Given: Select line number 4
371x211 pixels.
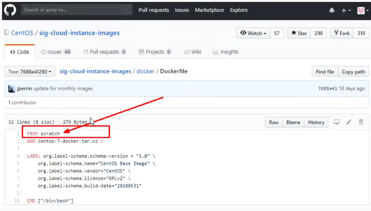Looking at the screenshot, I should (x=18, y=156).
